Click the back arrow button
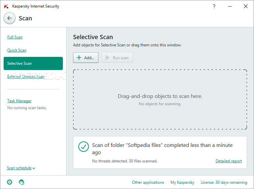Screen dimensions: 254x189 10,18
